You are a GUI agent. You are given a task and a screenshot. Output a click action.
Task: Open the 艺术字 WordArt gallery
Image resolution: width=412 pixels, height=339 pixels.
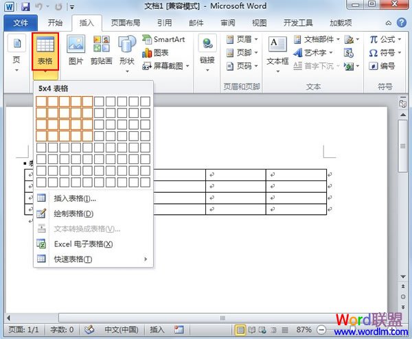[313, 53]
